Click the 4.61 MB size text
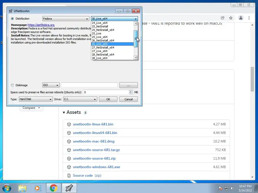Screen dimensions: 258x193 (219, 167)
